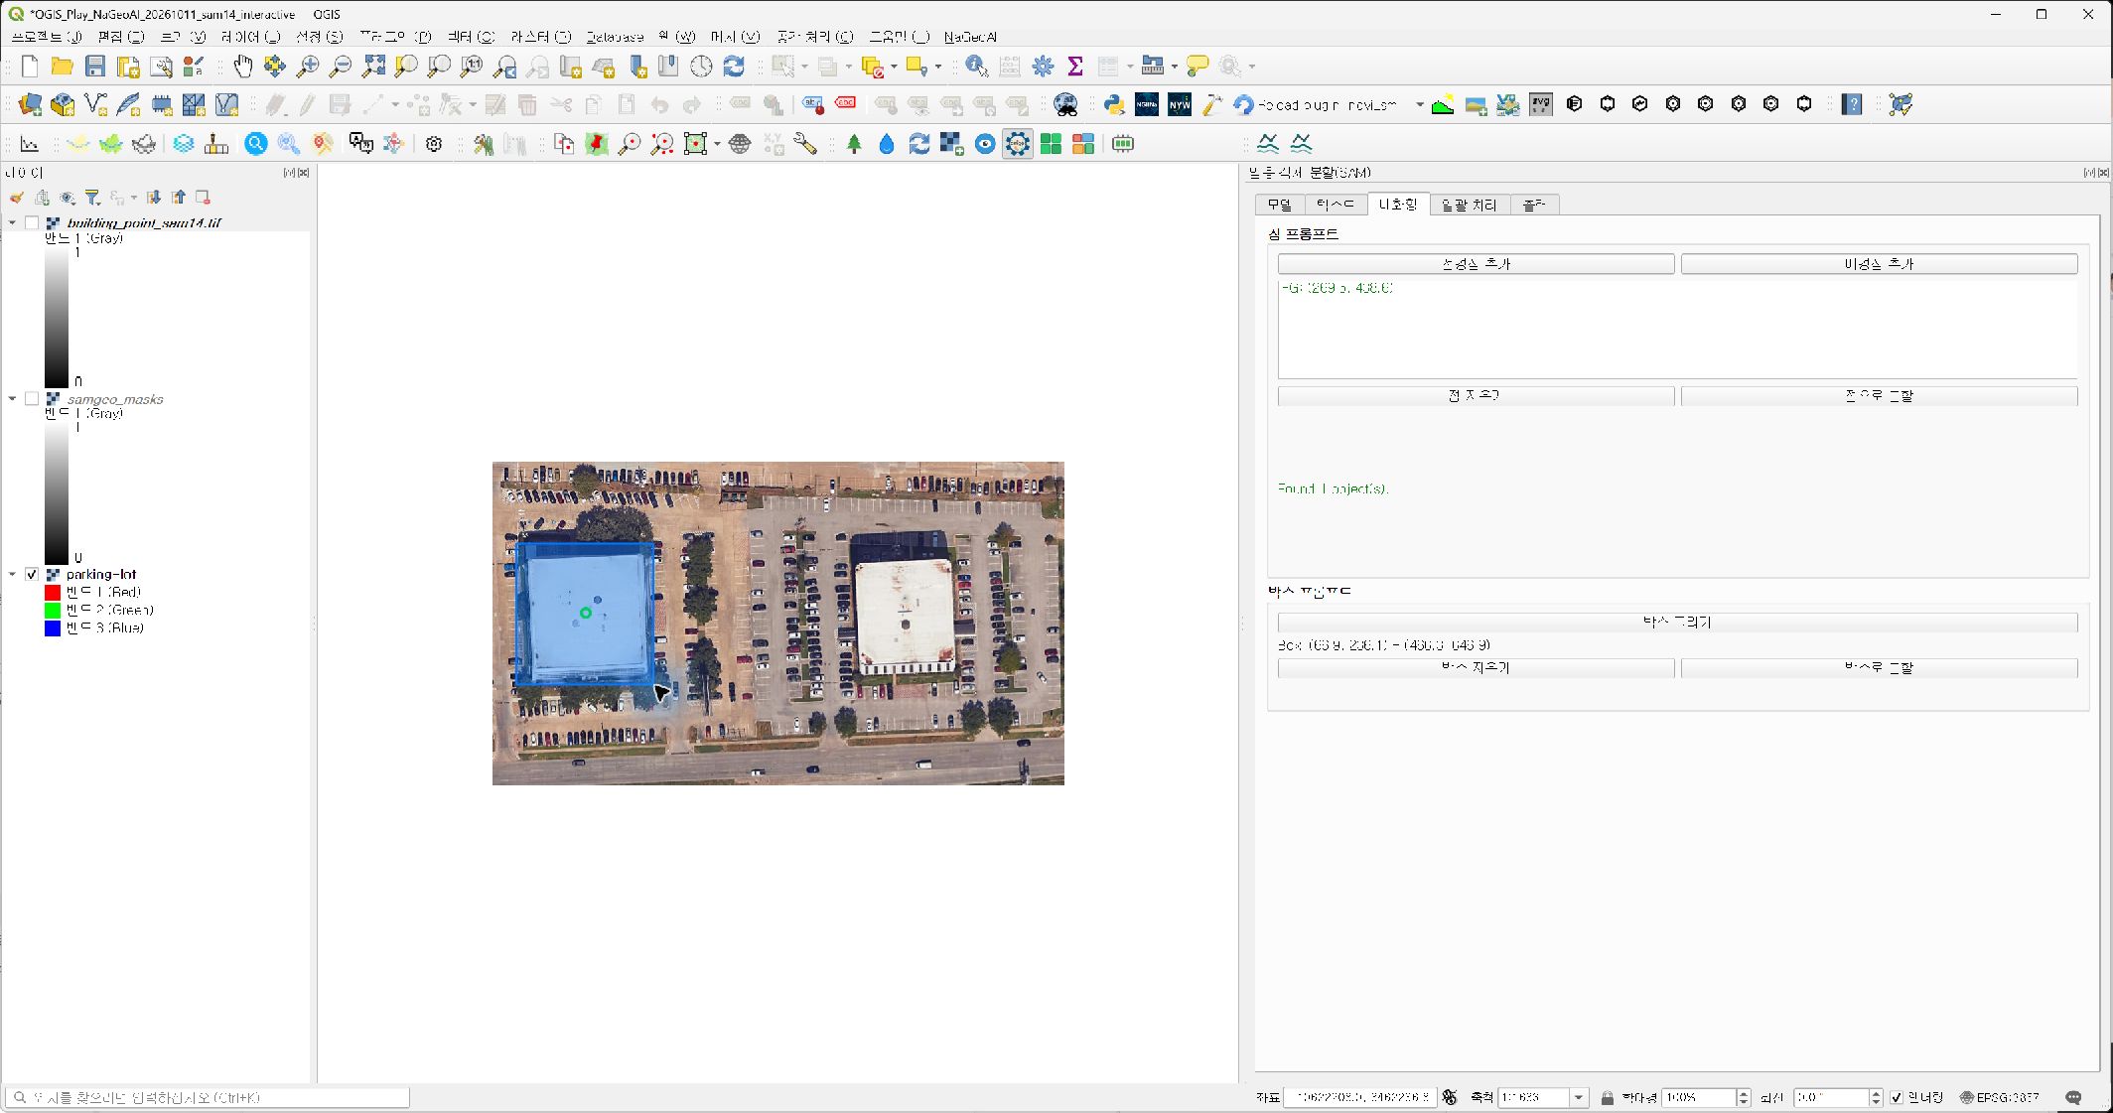Open a project using the yellow folder icon
This screenshot has width=2113, height=1113.
(63, 67)
